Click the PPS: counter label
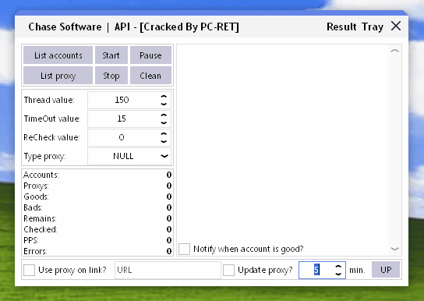 point(31,240)
